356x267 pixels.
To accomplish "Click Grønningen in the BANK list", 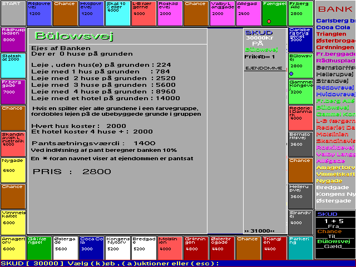I will click(x=335, y=47).
